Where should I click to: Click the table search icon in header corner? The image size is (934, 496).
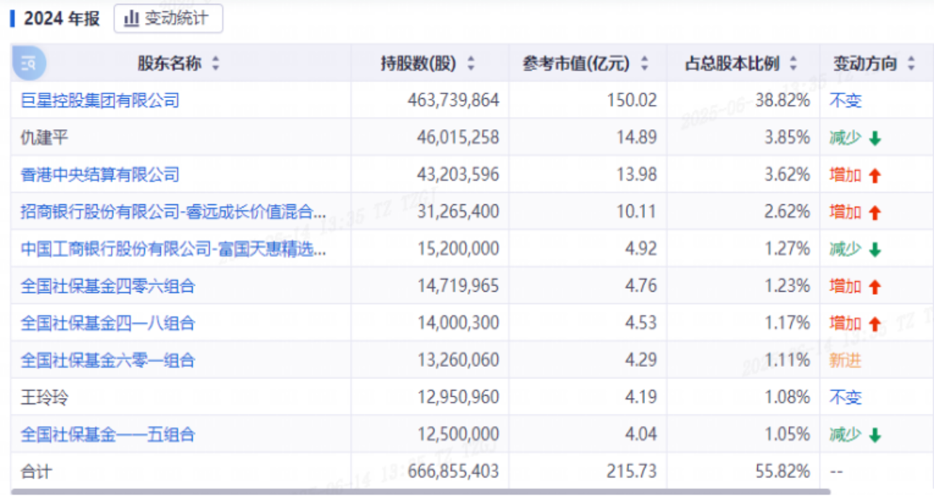29,63
